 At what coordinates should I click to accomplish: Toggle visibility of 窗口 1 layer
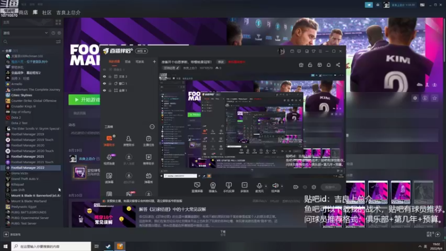(x=104, y=83)
